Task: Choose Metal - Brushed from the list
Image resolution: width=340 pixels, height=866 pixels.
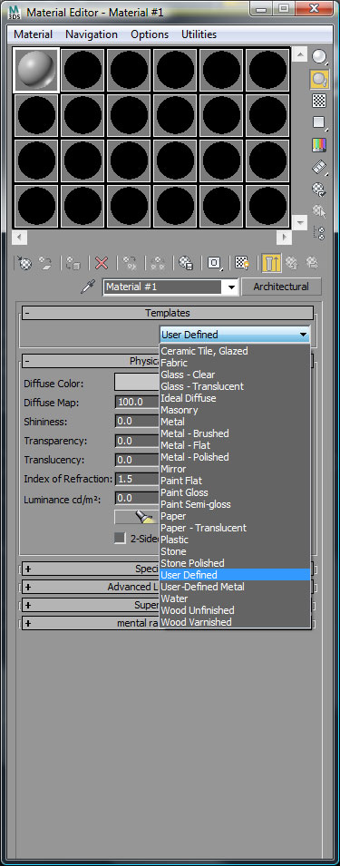Action: point(235,433)
